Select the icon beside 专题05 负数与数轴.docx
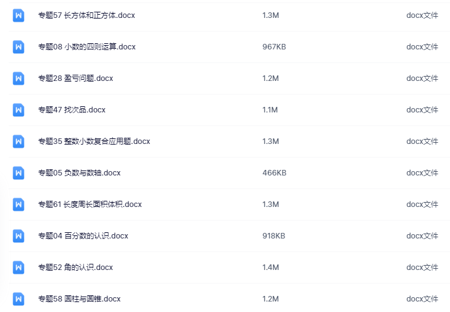Screen dimensions: 450x312 click(x=19, y=173)
